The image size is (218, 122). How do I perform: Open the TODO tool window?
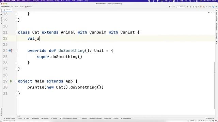tap(27, 119)
